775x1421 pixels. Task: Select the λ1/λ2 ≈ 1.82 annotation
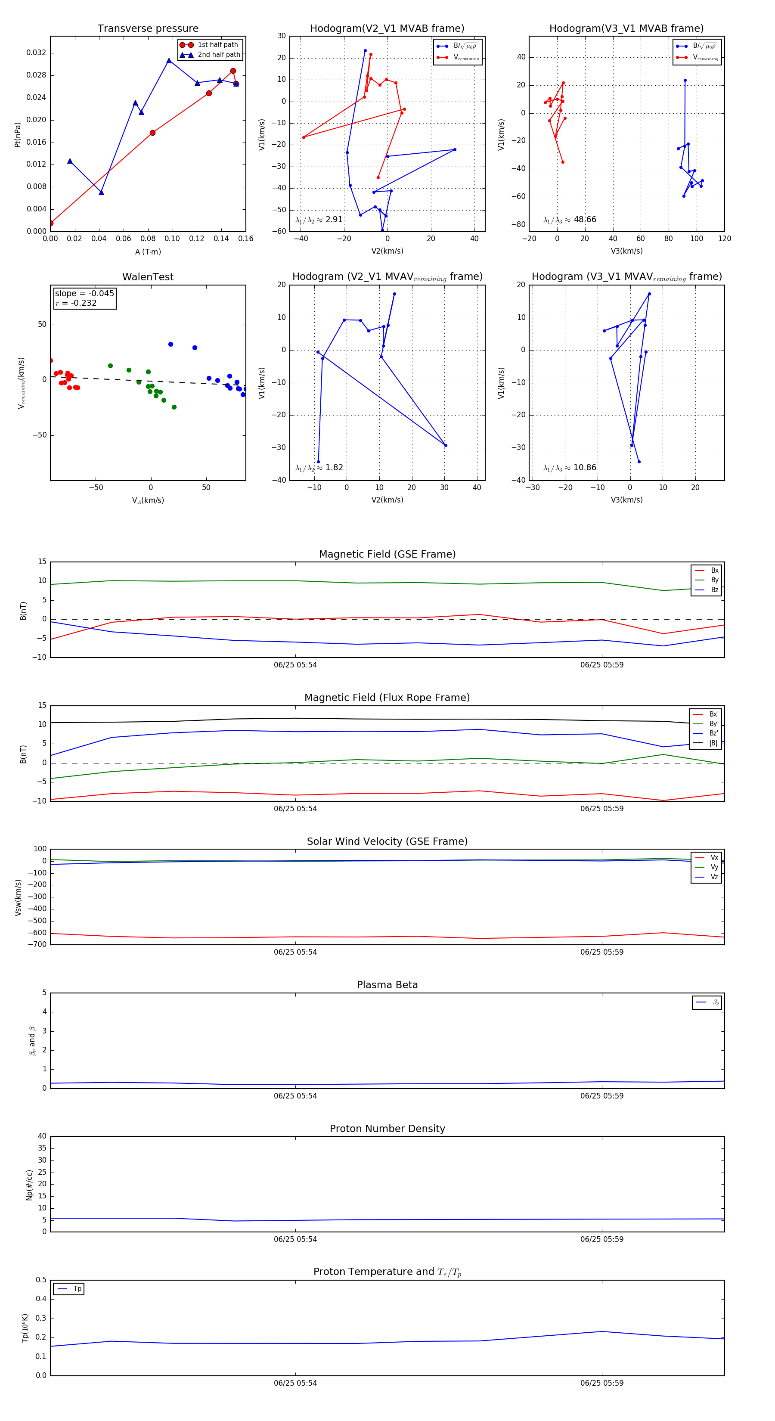point(319,468)
